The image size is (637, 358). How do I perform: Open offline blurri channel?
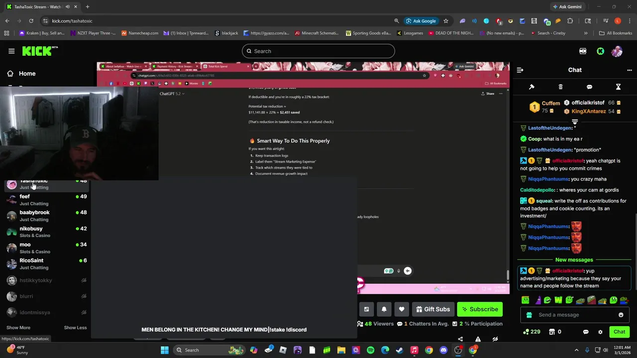click(x=46, y=296)
